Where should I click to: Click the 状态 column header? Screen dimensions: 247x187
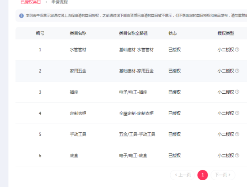point(172,33)
